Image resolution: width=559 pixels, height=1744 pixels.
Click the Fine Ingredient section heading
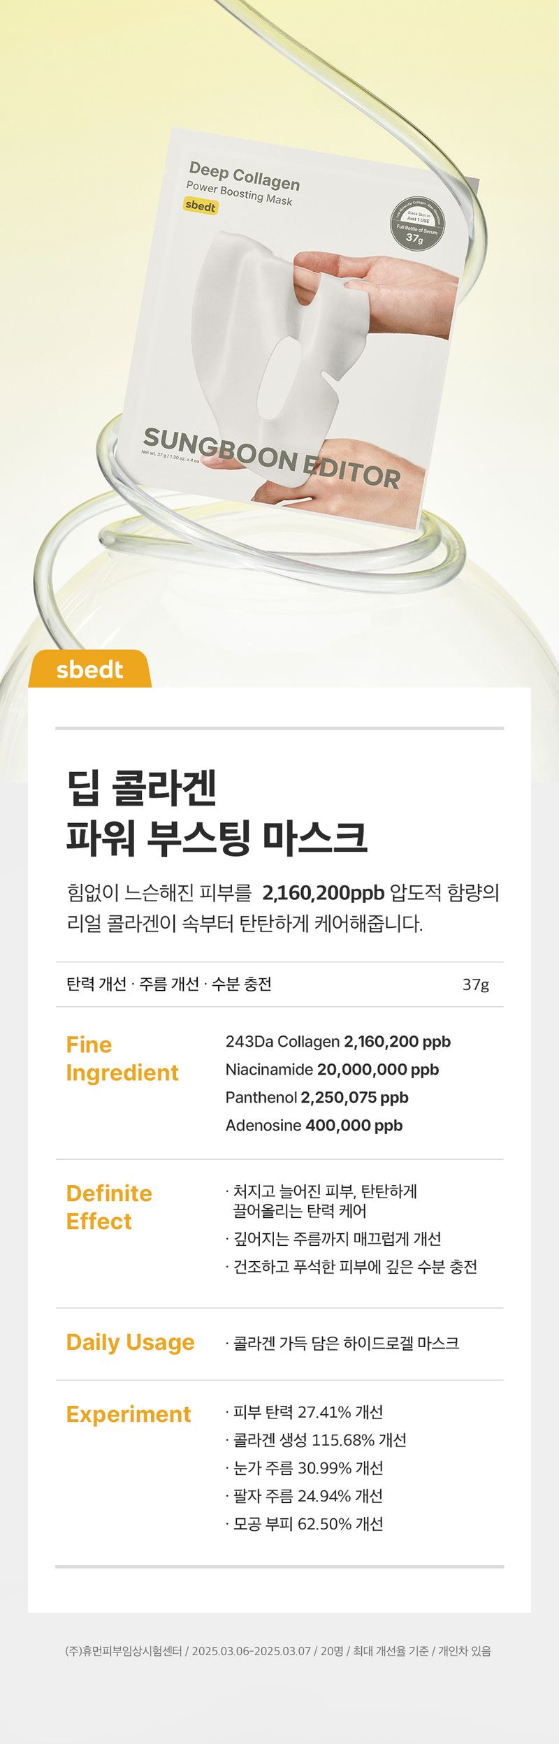pyautogui.click(x=122, y=1059)
